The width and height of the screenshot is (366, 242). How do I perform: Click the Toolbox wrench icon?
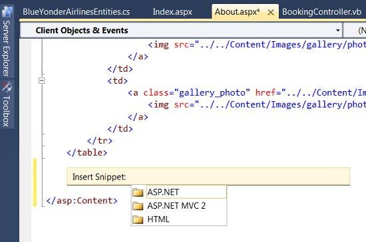coord(7,86)
